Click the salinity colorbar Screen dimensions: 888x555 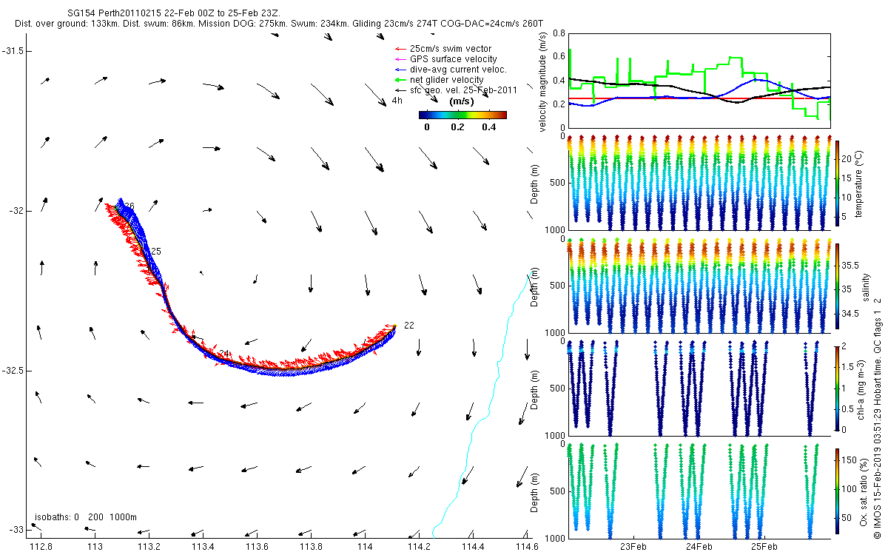837,286
